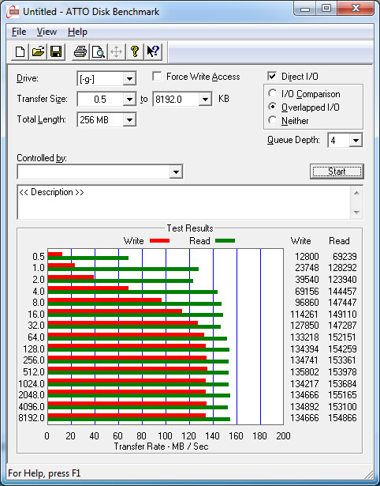Select the Overlapped I/O radio button
This screenshot has height=486, width=380.
[x=273, y=107]
